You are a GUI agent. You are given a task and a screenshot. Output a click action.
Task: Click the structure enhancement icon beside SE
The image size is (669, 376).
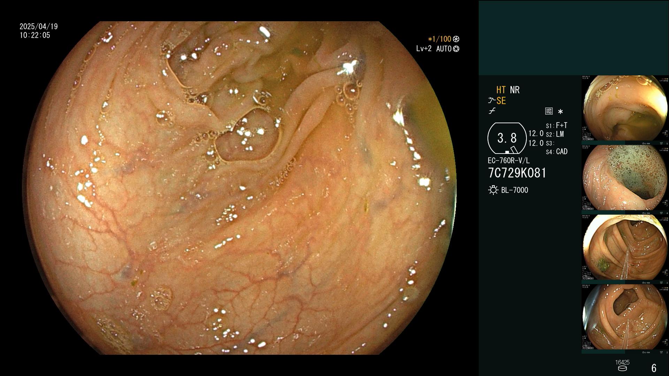(492, 101)
